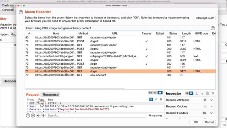The image size is (227, 128).
Task: Select Inspector docked panel layout icon
Action: click(x=191, y=93)
